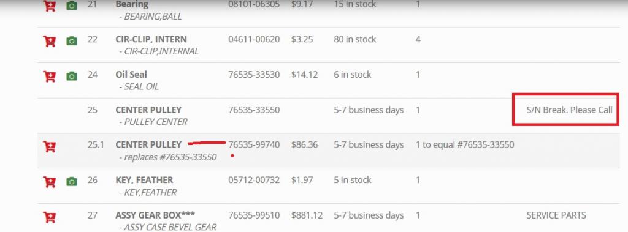Click the KEY, FEATHER title

pyautogui.click(x=144, y=180)
